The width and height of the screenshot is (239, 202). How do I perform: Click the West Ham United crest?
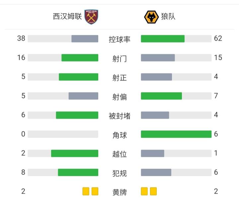coord(91,17)
